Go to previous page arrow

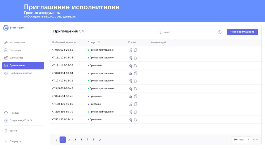click(56, 140)
